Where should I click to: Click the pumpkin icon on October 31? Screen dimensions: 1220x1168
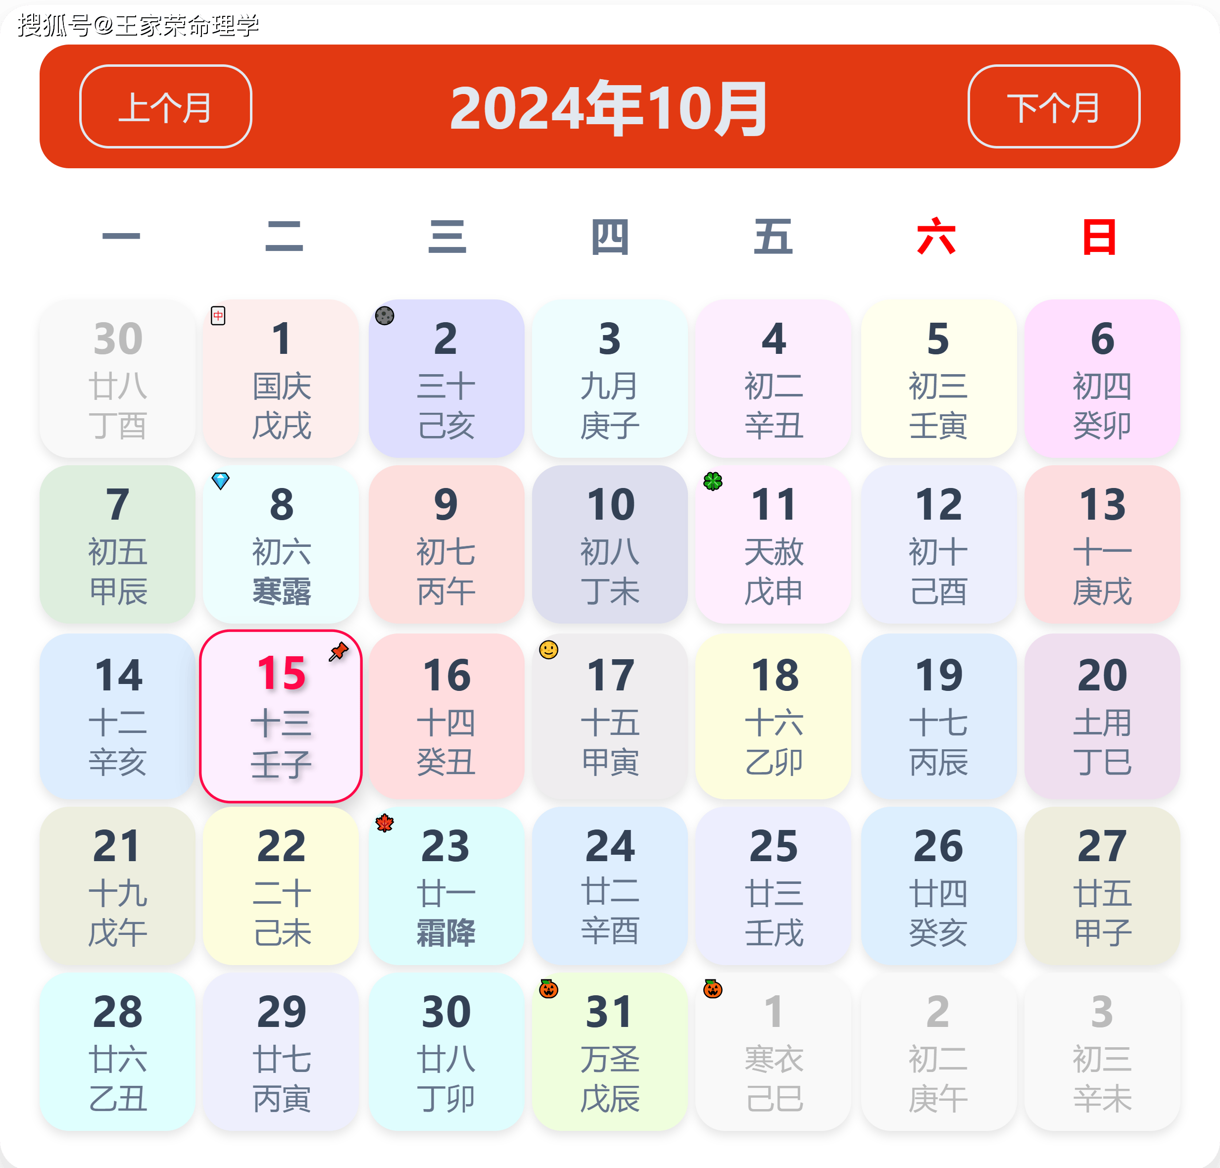click(548, 988)
